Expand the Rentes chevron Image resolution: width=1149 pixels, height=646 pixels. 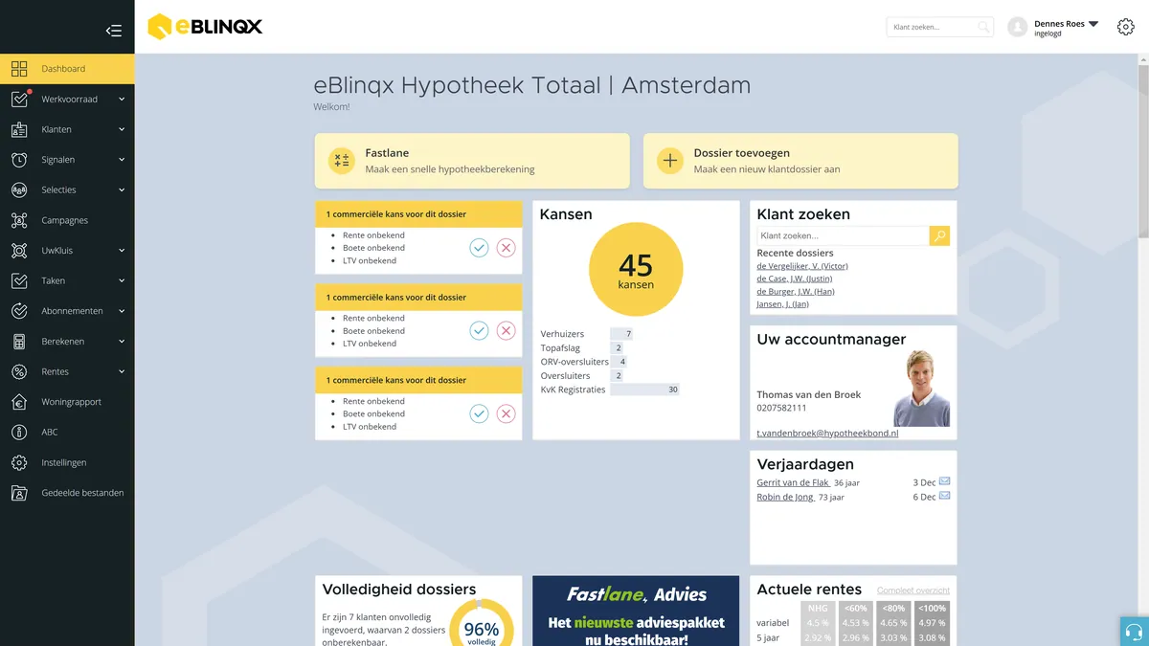pyautogui.click(x=122, y=371)
